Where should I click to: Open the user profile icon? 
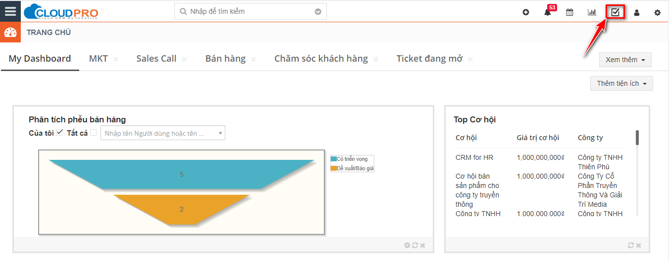[x=637, y=12]
